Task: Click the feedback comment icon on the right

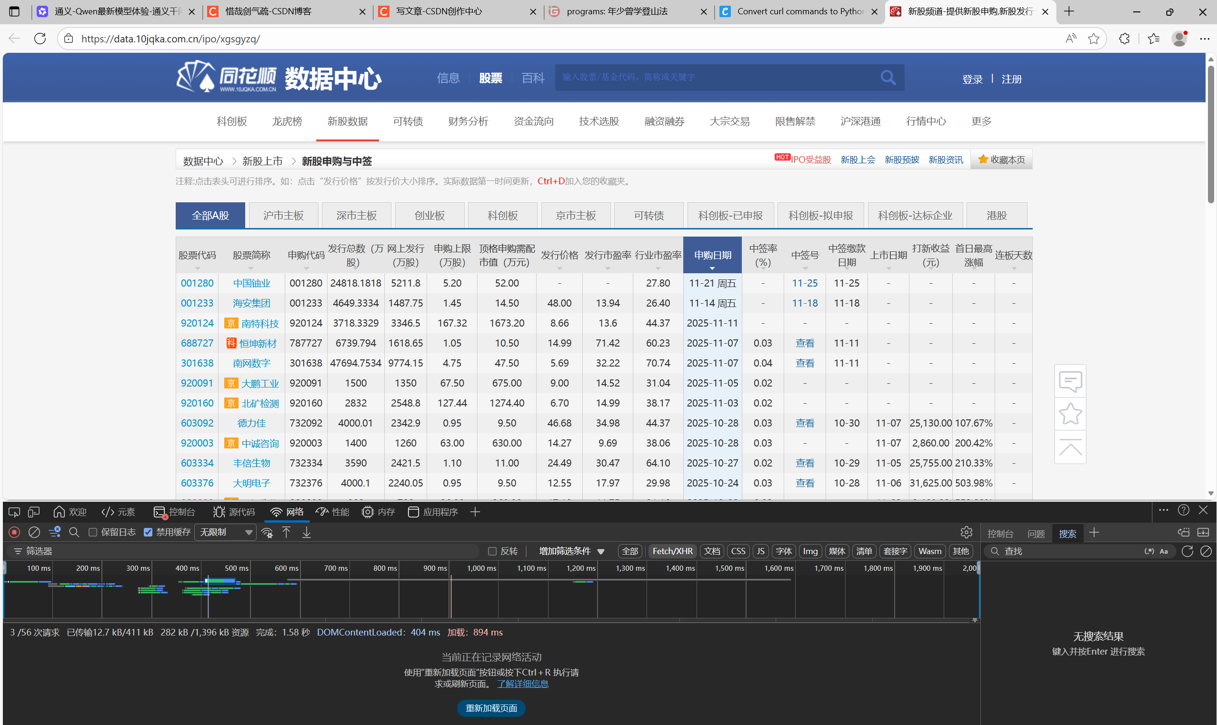Action: click(1070, 381)
